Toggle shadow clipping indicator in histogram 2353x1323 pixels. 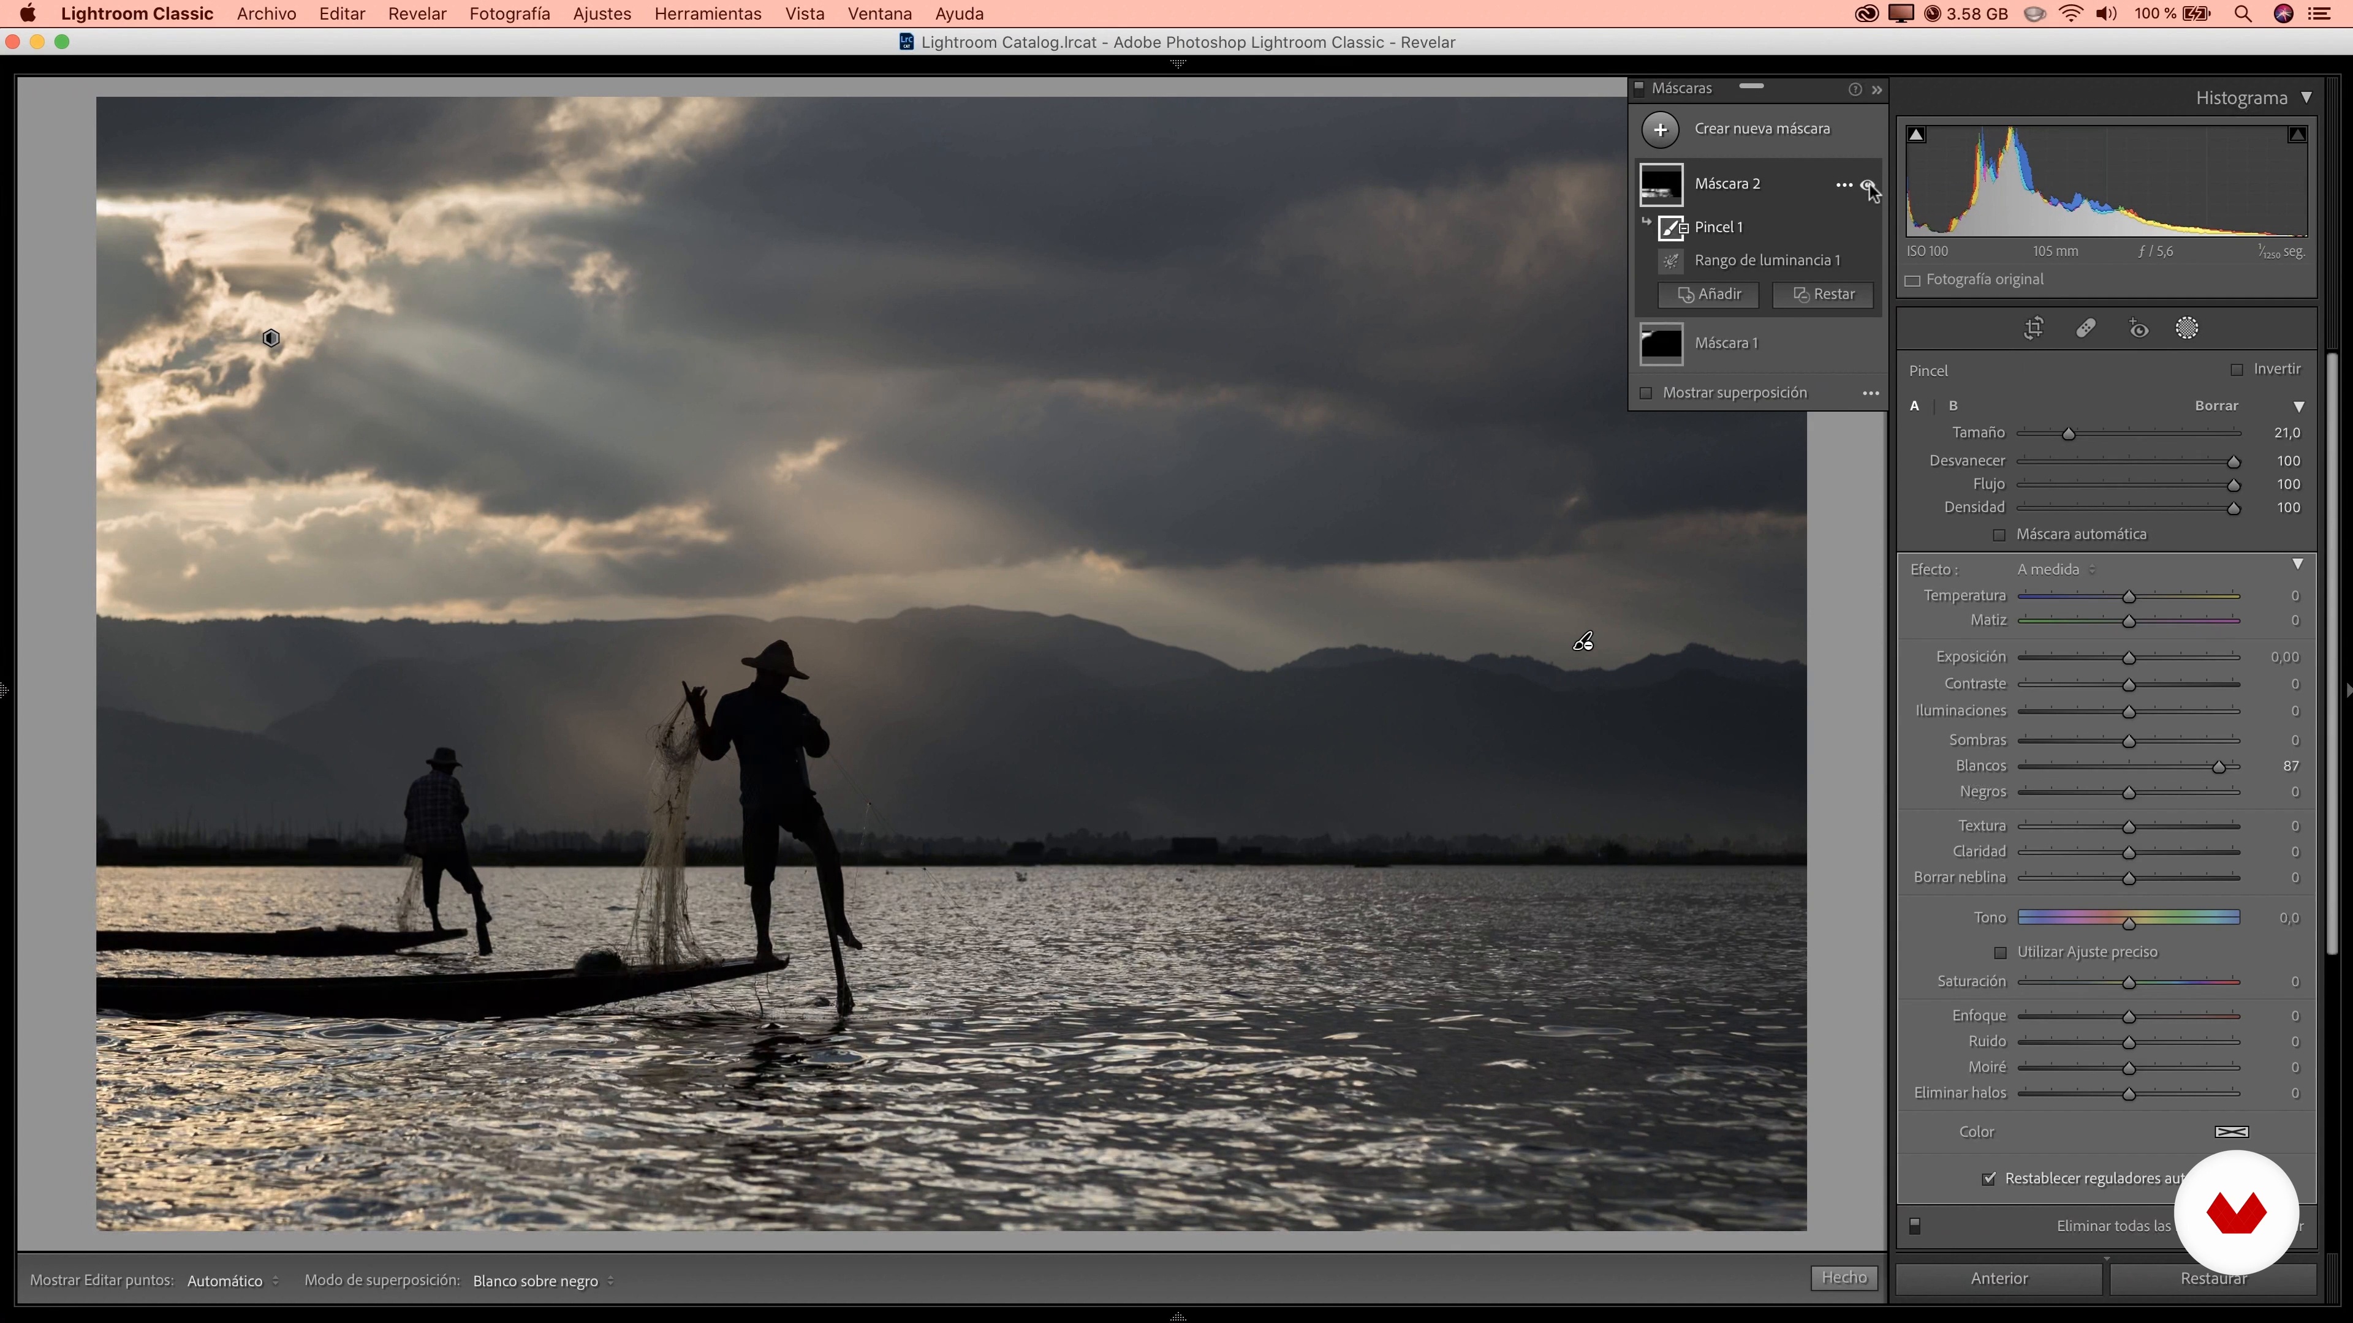(1916, 135)
